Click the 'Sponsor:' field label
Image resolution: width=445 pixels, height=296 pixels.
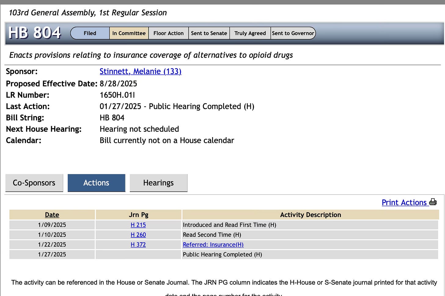22,71
